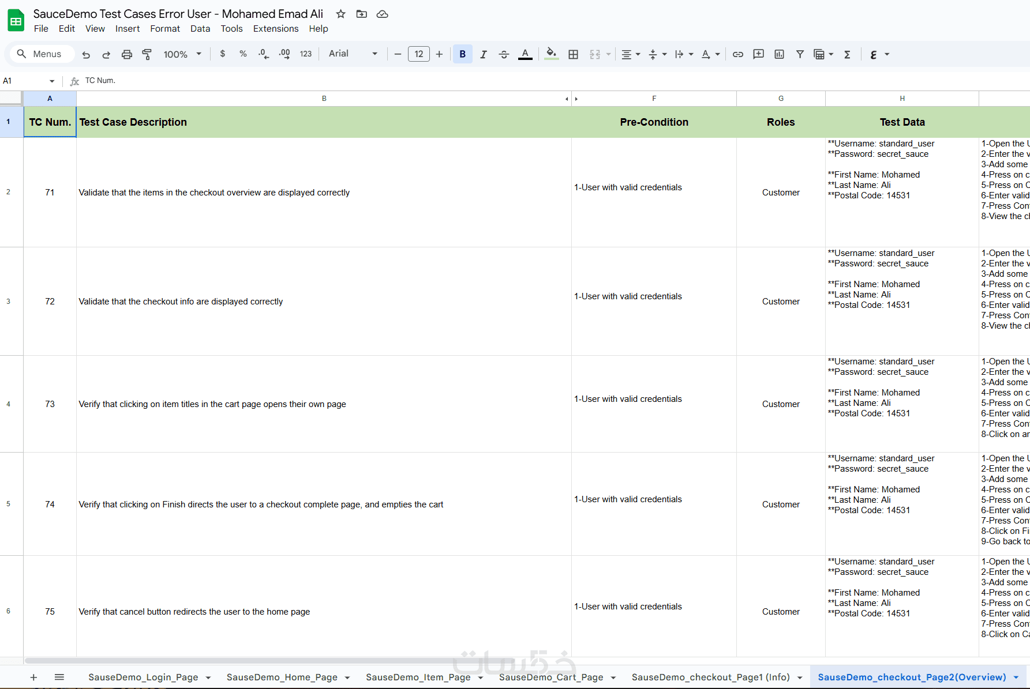Screen dimensions: 1030x689
Task: Apply strikethrough formatting
Action: pos(504,54)
